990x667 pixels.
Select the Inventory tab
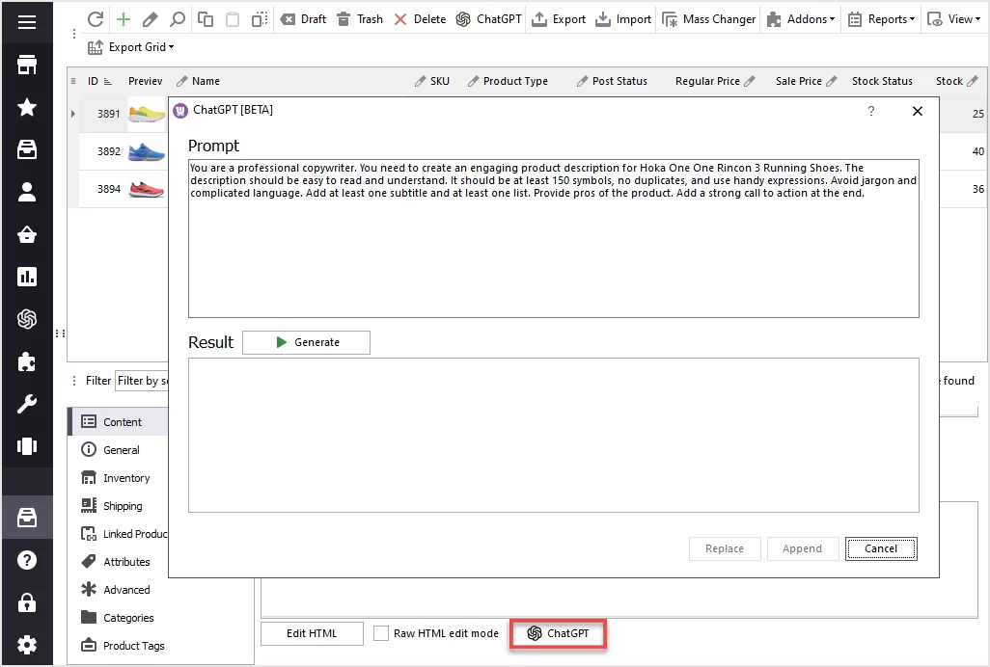click(x=126, y=478)
